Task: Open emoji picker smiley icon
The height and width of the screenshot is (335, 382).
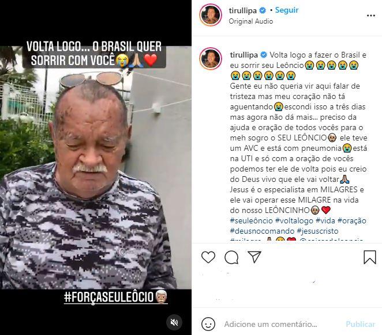Action: [x=208, y=324]
